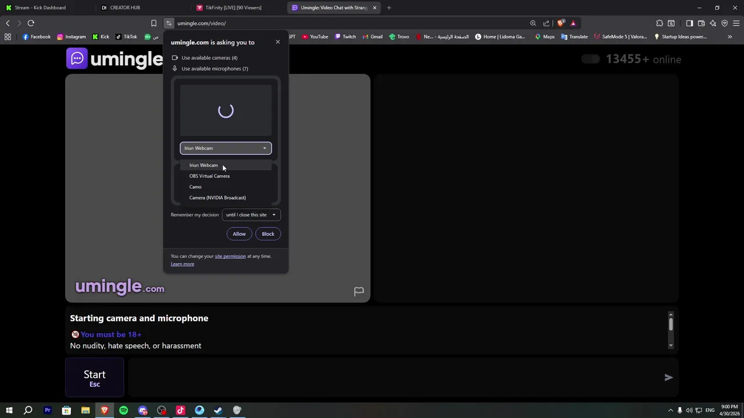This screenshot has width=744, height=418.
Task: Click the chat message input field
Action: [x=395, y=378]
